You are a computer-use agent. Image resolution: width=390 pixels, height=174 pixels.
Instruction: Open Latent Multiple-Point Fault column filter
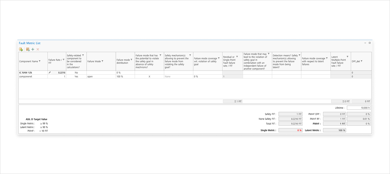pyautogui.click(x=347, y=56)
